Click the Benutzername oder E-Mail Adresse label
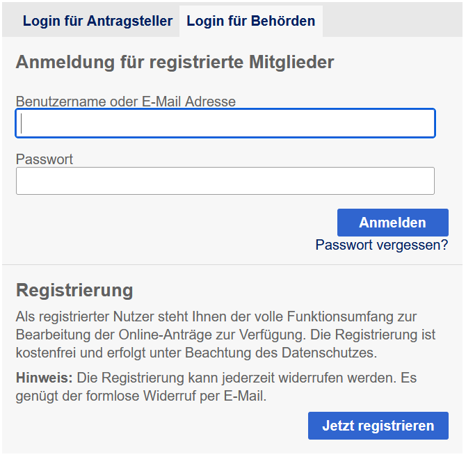Viewport: 466px width, 457px height. coord(126,102)
